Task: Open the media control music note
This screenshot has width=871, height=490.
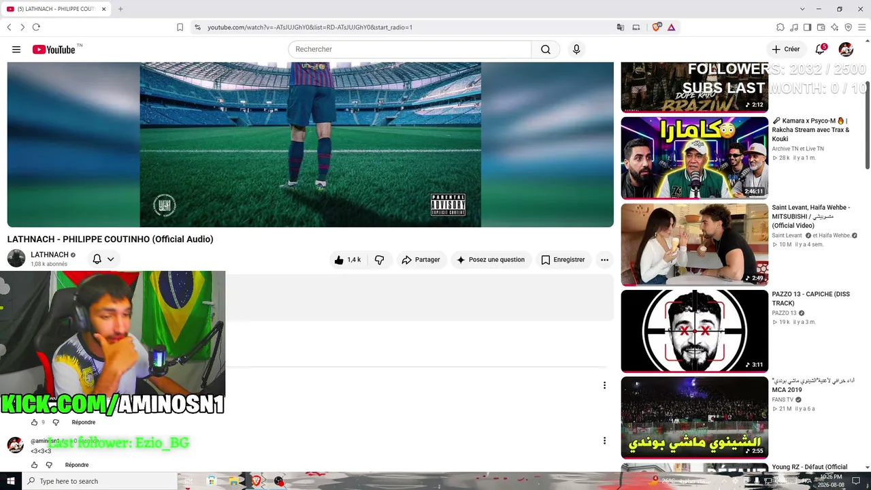Action: pos(794,27)
